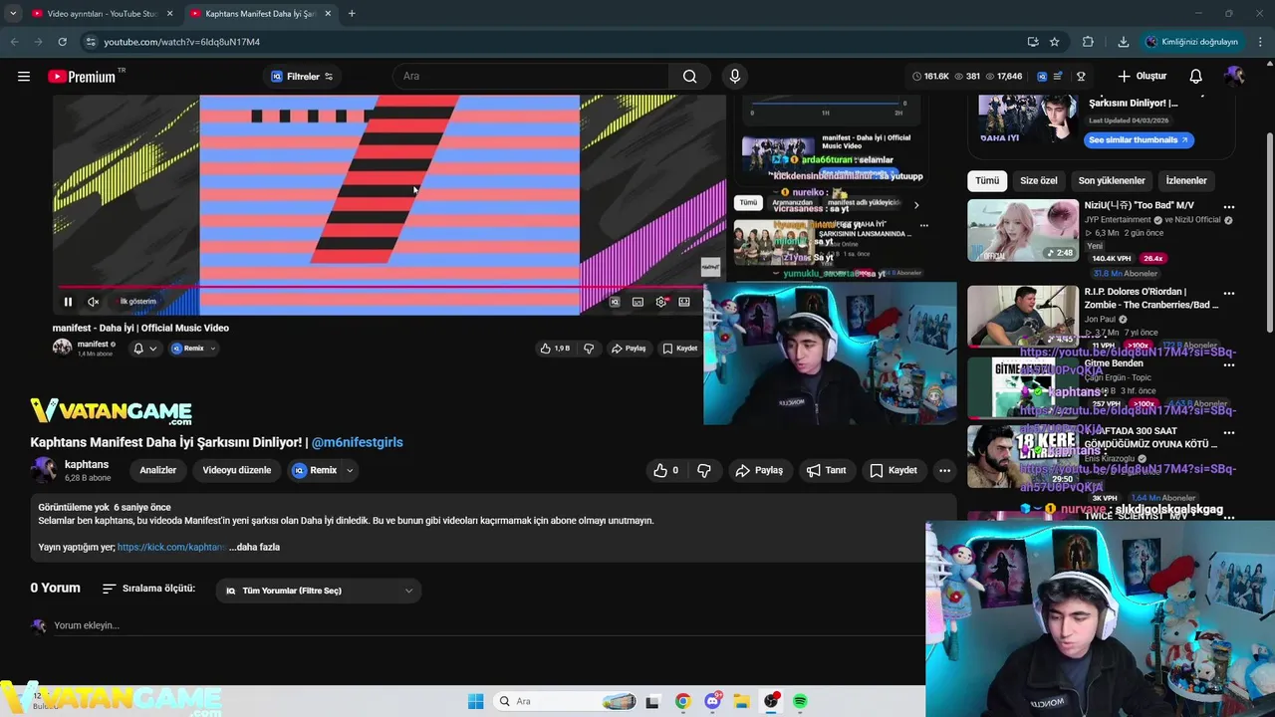Dislike the kaphtans video
Image resolution: width=1275 pixels, height=717 pixels.
pos(704,470)
